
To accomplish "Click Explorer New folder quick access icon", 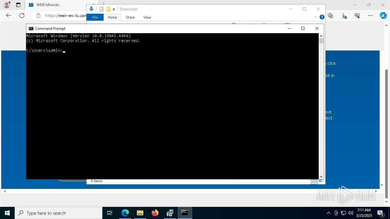I will pos(108,9).
